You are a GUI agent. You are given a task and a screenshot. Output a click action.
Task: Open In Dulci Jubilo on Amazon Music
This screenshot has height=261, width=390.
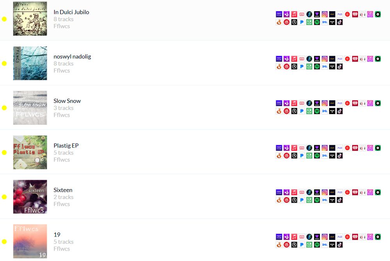tap(278, 14)
